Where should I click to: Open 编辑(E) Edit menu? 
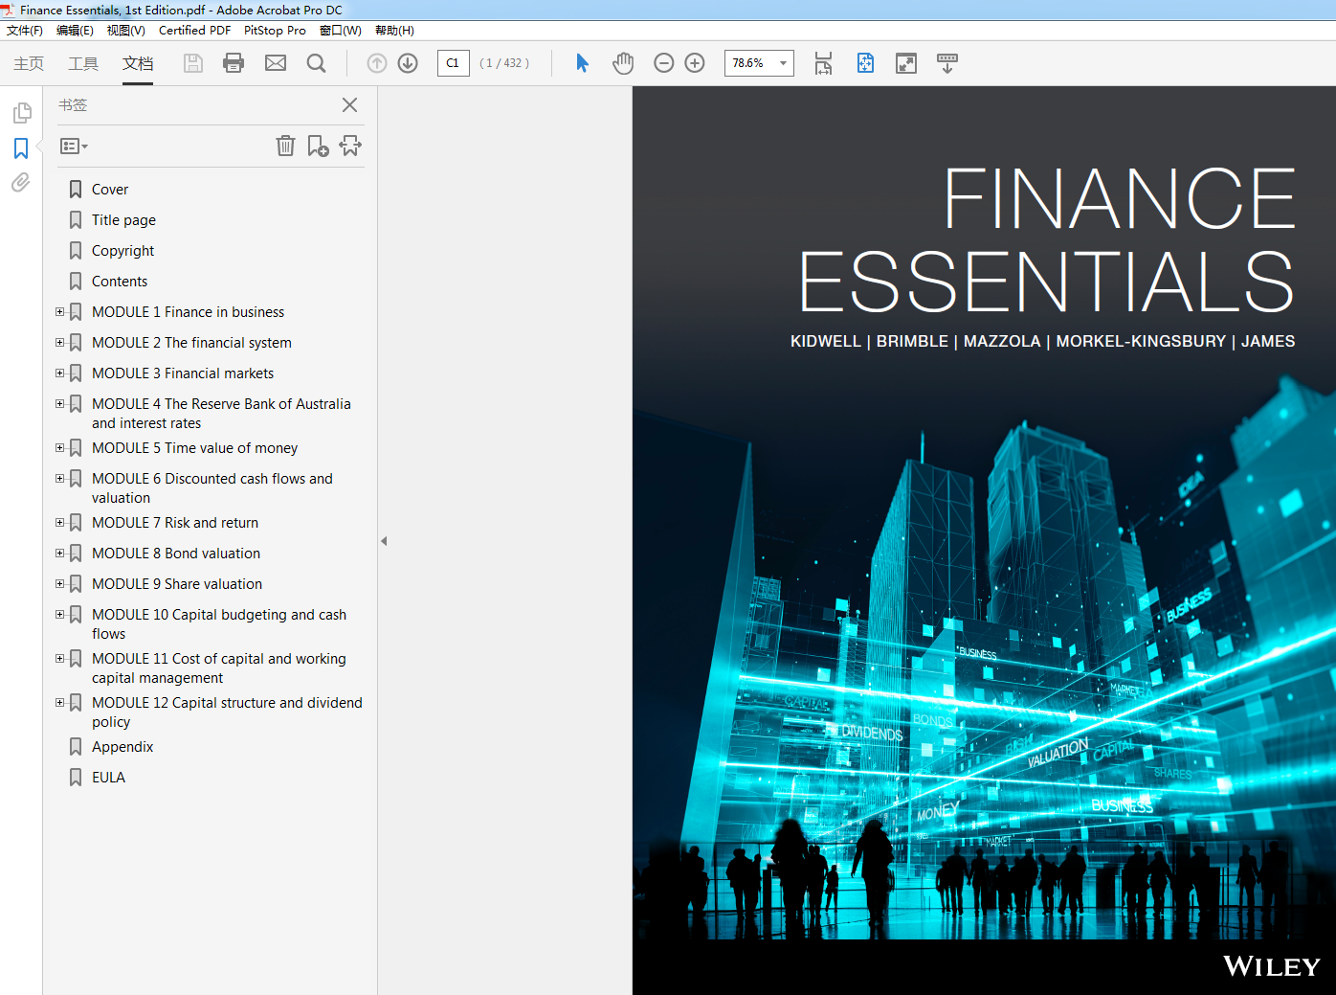pyautogui.click(x=75, y=31)
